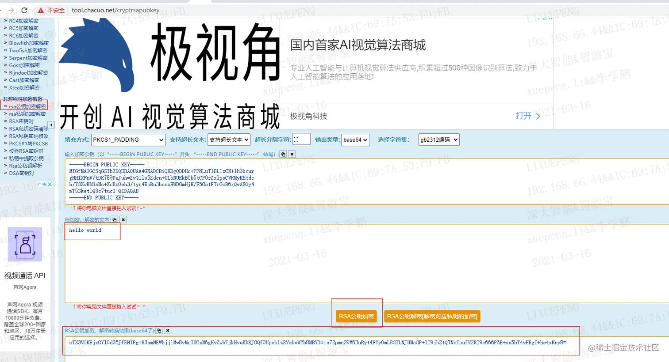Open RC6加密解密 in the sidebar
Viewport: 669px width, 362px height.
[x=23, y=35]
